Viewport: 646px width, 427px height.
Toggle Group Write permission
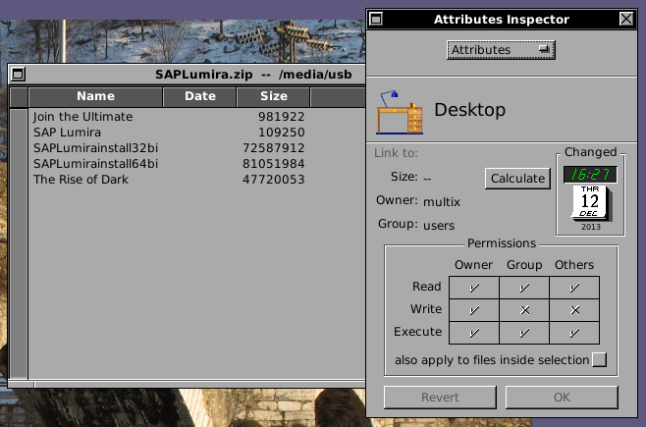coord(524,310)
